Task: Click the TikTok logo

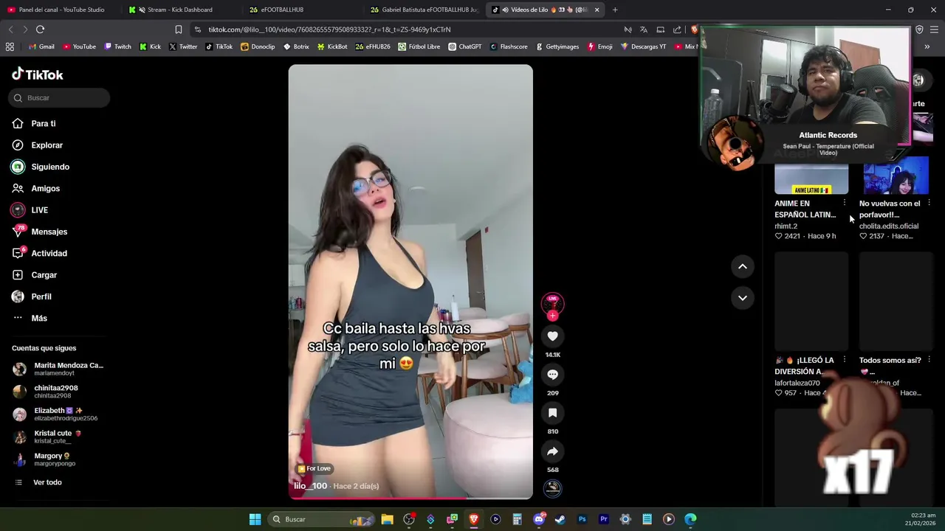Action: point(38,74)
